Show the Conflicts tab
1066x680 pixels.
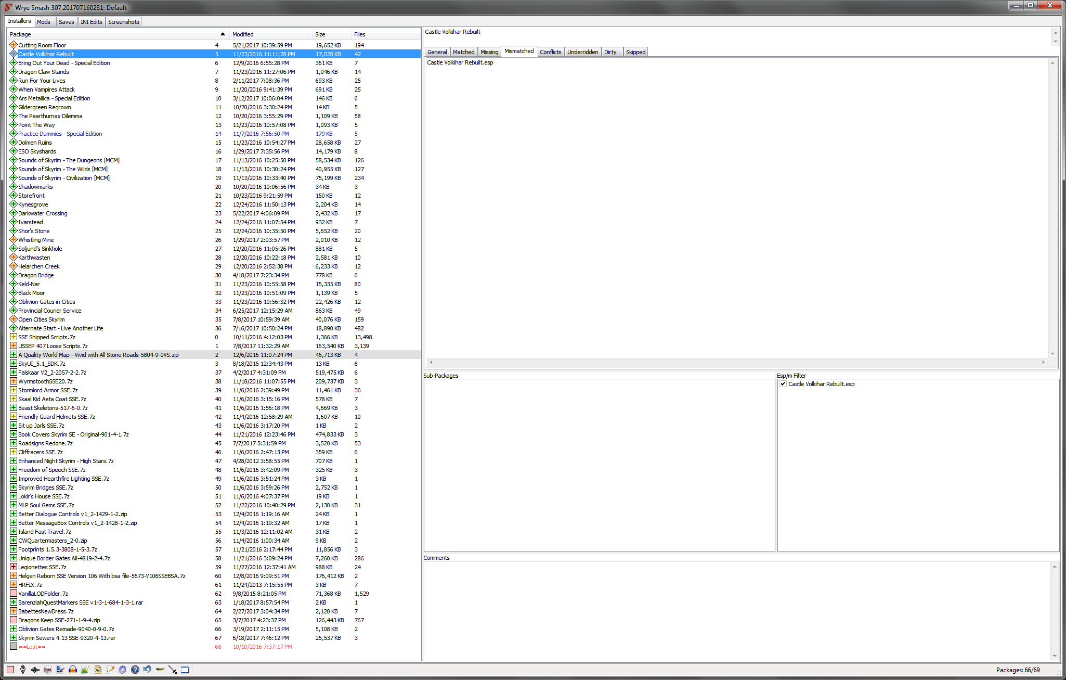tap(551, 52)
